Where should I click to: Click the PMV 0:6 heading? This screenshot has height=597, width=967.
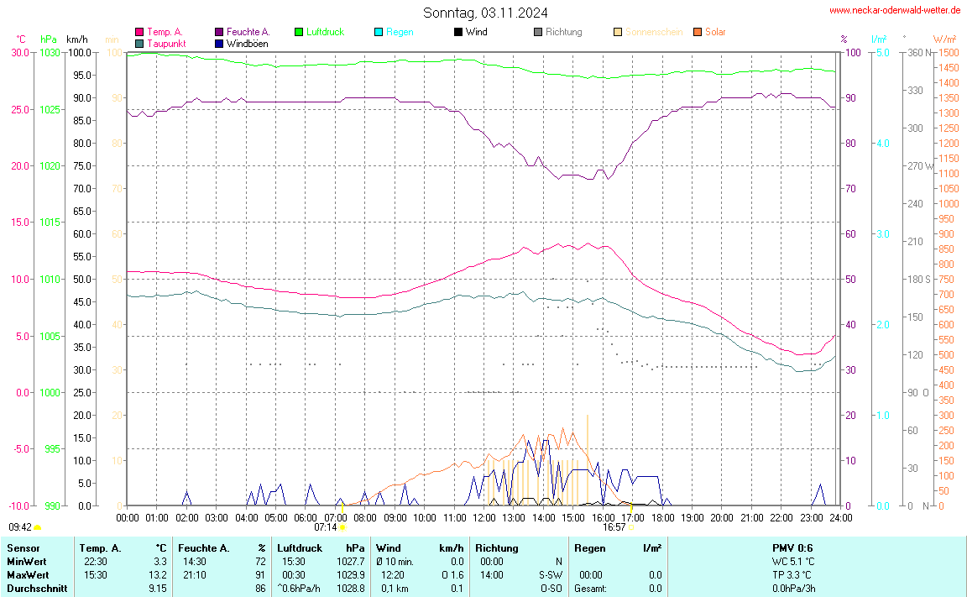[792, 548]
